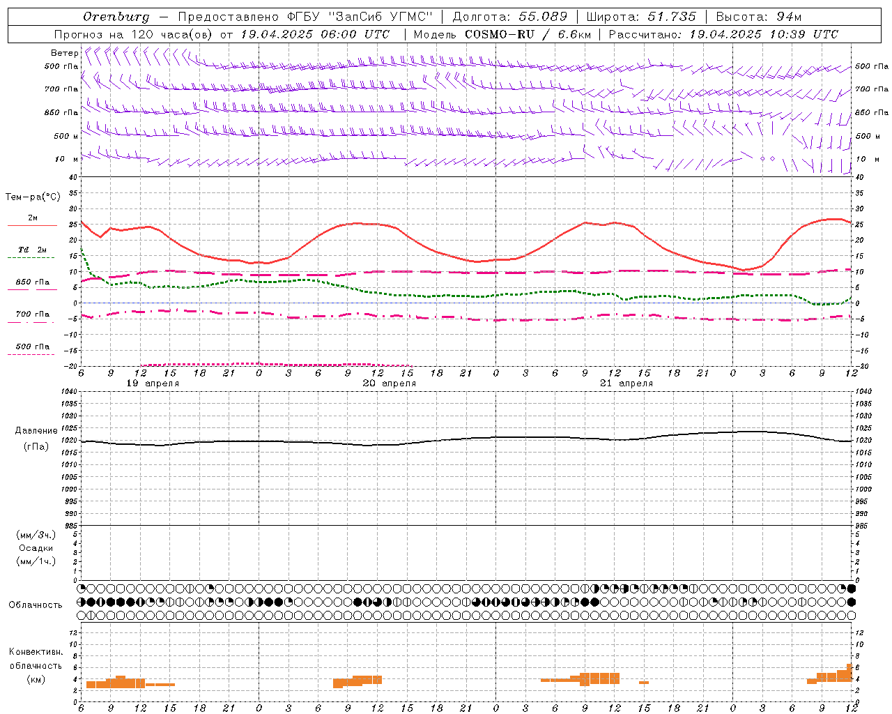Viewport: 892px width, 714px height.
Task: Click the "(км)" unit label of convective panel
Action: tap(36, 679)
